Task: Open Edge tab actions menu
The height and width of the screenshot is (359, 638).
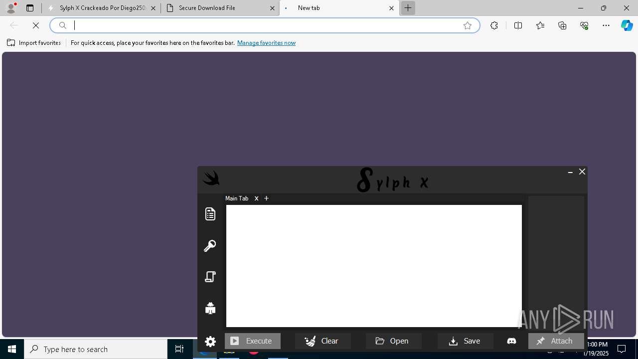Action: pyautogui.click(x=30, y=8)
